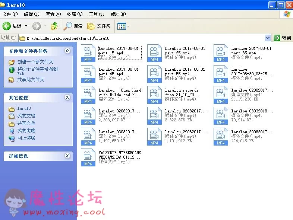Click the 我的电脑 computer icon
Image resolution: width=293 pixels, height=220 pixels.
click(12, 131)
